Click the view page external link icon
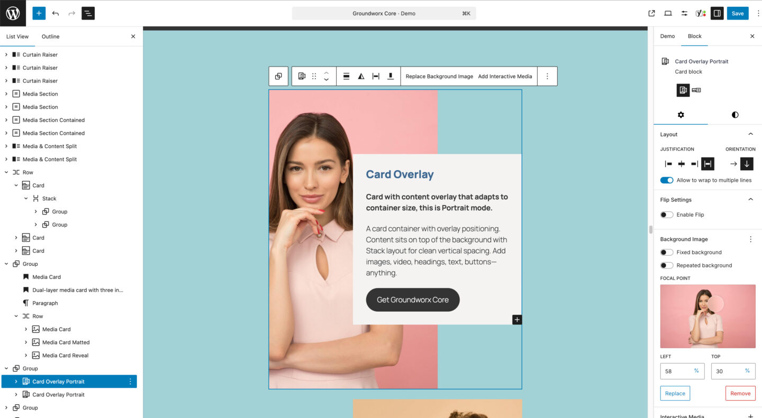Image resolution: width=762 pixels, height=418 pixels. [x=651, y=13]
